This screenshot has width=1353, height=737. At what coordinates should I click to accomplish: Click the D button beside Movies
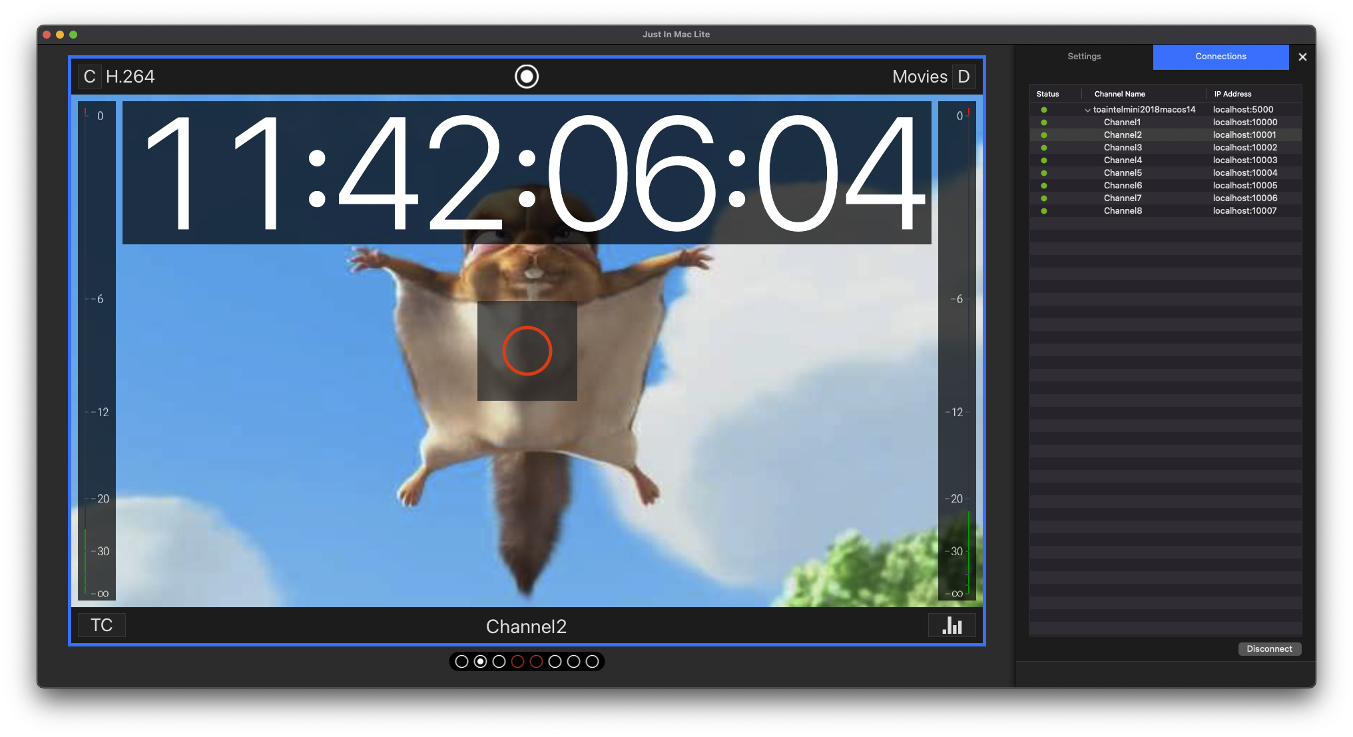point(963,77)
